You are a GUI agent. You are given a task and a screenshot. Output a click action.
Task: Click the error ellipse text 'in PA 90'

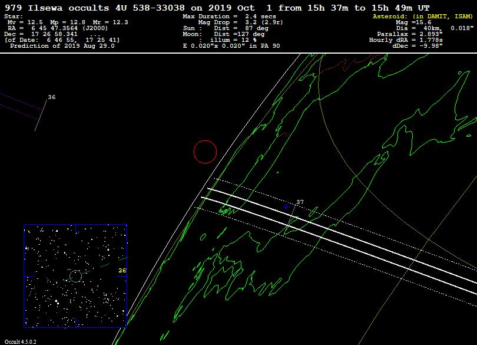[x=264, y=46]
